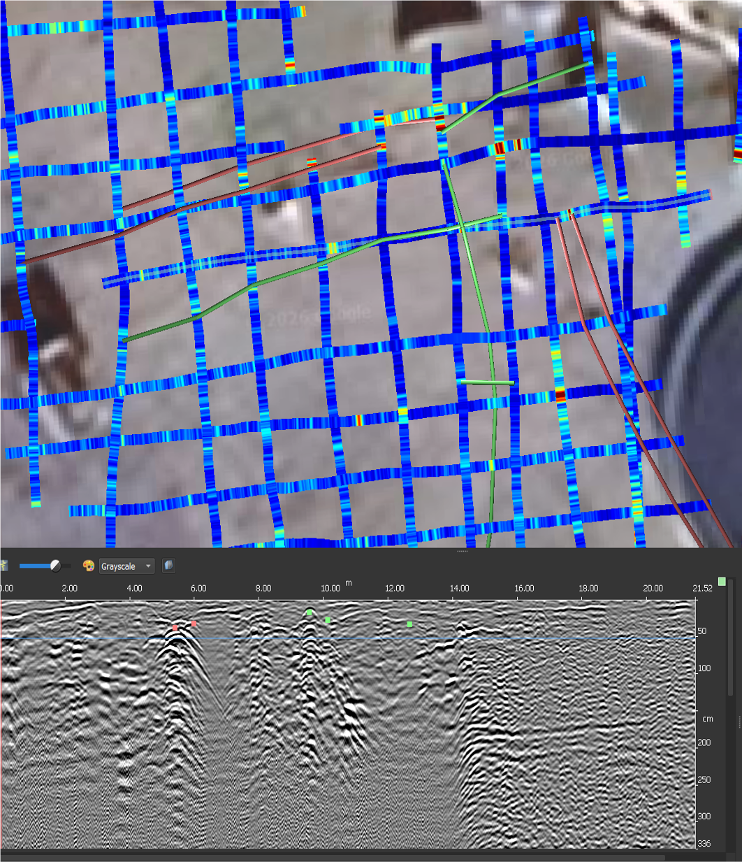Select the green marker near 12.5 m
This screenshot has height=862, width=742.
point(409,624)
